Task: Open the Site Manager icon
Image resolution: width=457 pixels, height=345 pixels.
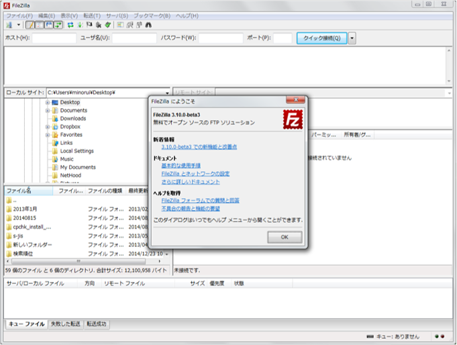Action: point(9,25)
